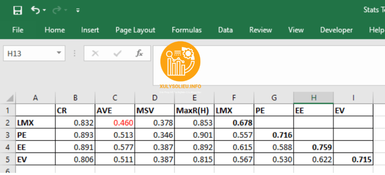This screenshot has height=175, width=385.
Task: Select row 4 header
Action: (x=8, y=147)
